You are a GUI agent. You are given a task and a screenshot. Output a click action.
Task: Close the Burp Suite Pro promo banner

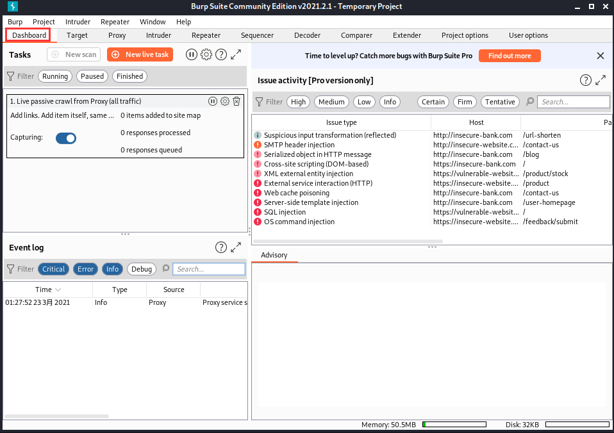tap(601, 56)
